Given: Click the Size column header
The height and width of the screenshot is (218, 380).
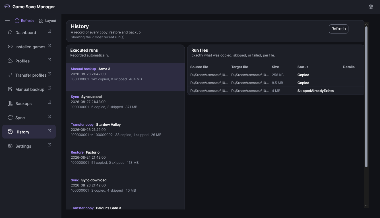Looking at the screenshot, I should pyautogui.click(x=275, y=67).
